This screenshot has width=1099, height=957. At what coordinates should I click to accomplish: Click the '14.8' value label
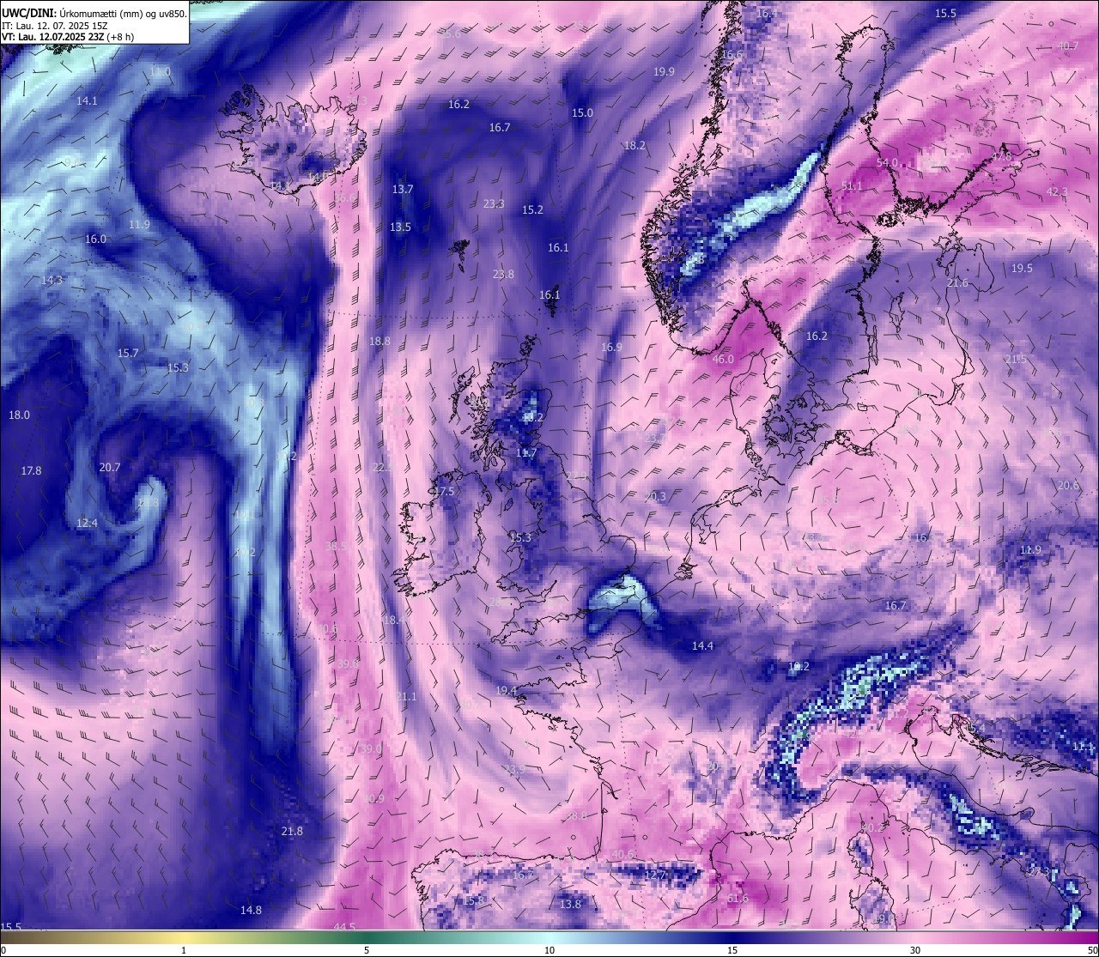pos(251,911)
